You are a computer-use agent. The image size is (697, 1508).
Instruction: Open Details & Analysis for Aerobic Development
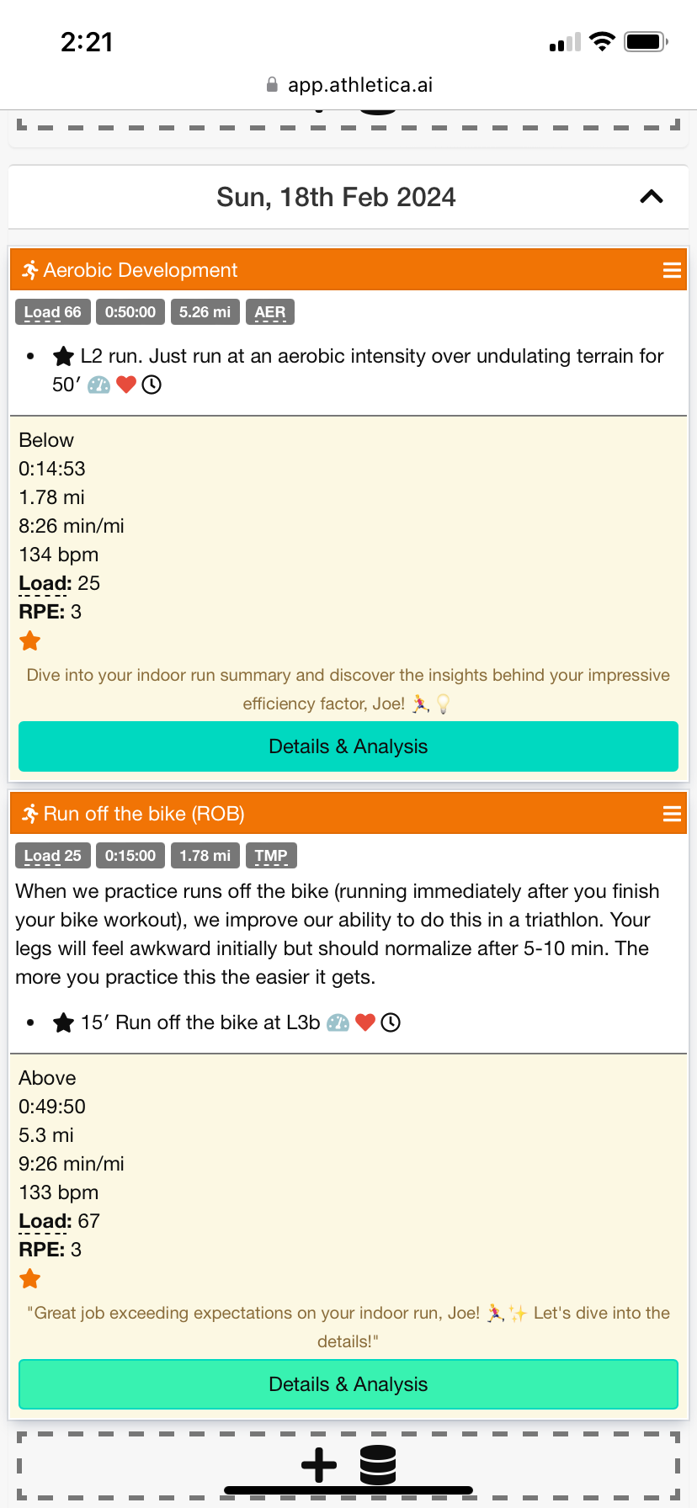point(348,746)
